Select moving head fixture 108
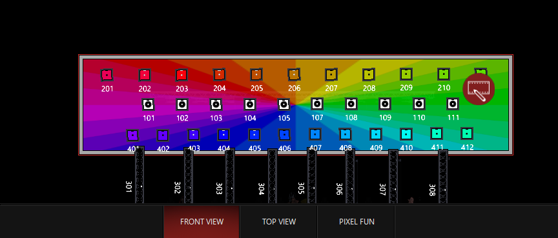Screen dimensions: 558x238 click(x=351, y=104)
